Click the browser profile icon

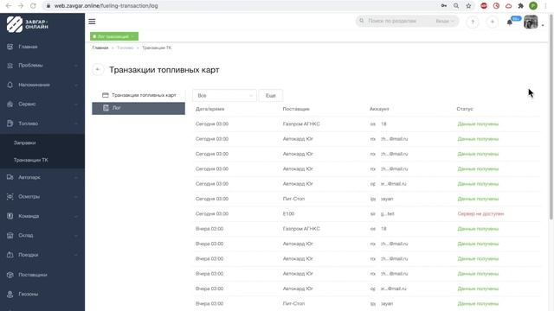533,6
